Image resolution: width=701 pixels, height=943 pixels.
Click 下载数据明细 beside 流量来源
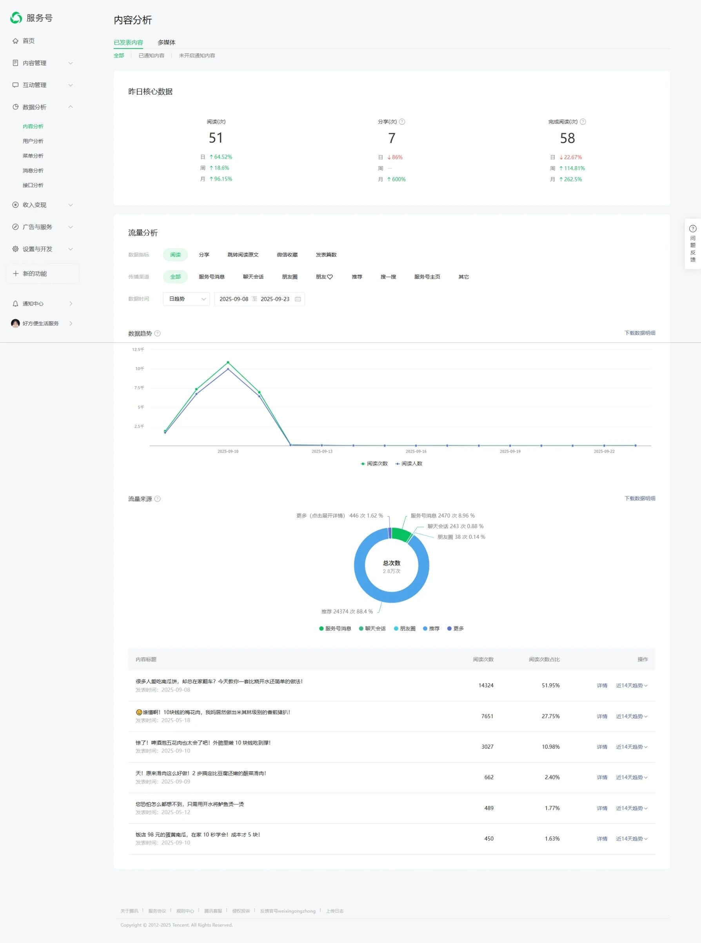640,498
